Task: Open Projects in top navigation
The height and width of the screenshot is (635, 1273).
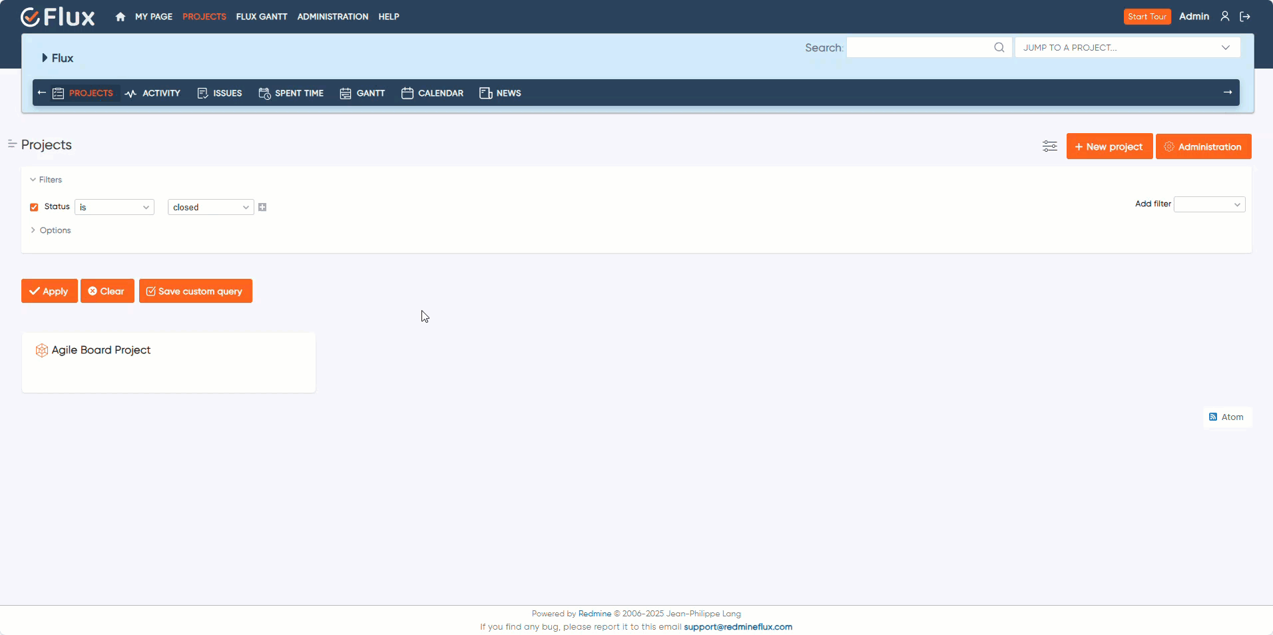Action: (x=204, y=17)
